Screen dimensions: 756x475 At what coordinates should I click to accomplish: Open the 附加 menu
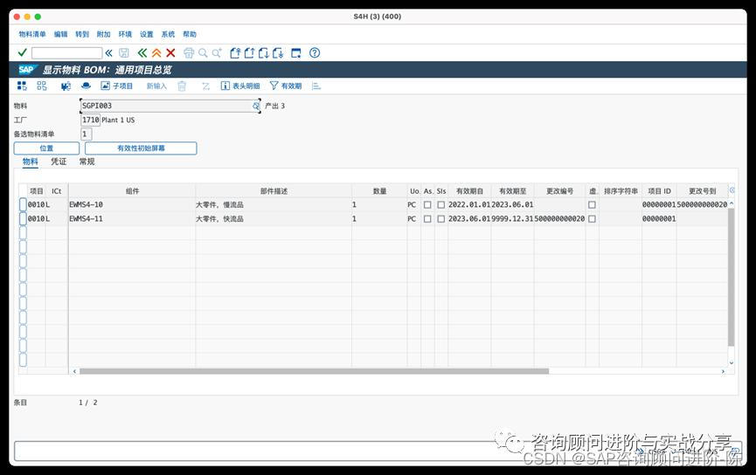pos(104,34)
